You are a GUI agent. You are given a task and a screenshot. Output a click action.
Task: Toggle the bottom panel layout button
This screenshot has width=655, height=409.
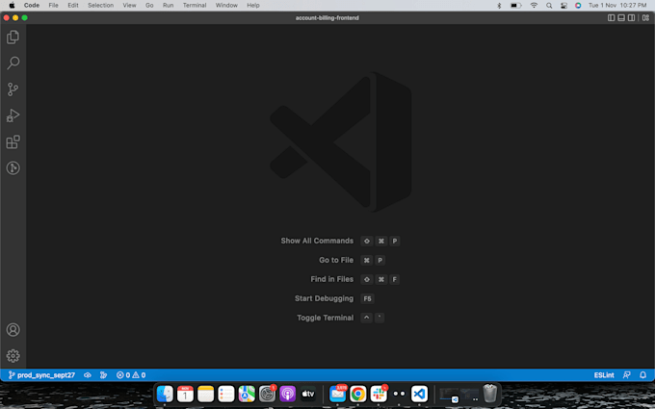pyautogui.click(x=622, y=17)
